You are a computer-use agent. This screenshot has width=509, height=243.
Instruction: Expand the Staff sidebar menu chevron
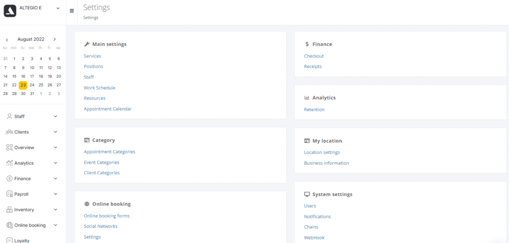tap(55, 116)
